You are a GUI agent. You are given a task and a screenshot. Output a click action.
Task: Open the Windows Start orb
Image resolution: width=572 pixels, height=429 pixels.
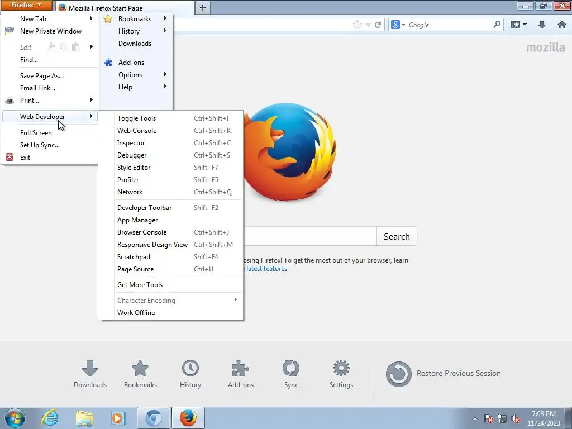(x=15, y=418)
